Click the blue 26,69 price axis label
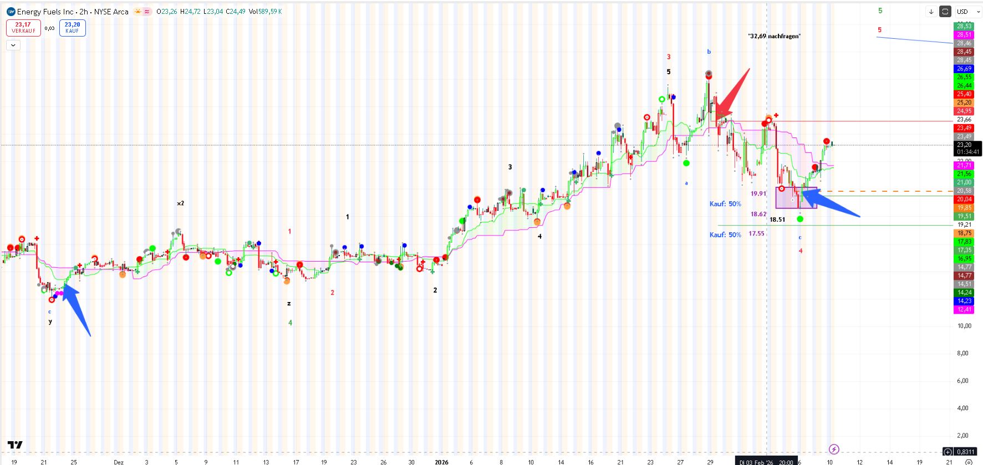Viewport: 983px width, 465px height. click(964, 69)
